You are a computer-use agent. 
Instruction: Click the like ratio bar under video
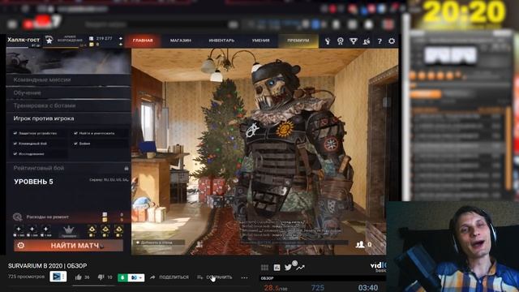[93, 286]
